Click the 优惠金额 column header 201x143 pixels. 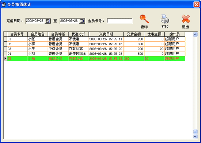[x=154, y=34]
